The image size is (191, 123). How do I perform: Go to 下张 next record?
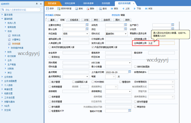tap(137, 9)
